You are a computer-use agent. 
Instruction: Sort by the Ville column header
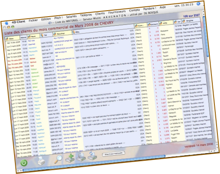tap(166, 23)
